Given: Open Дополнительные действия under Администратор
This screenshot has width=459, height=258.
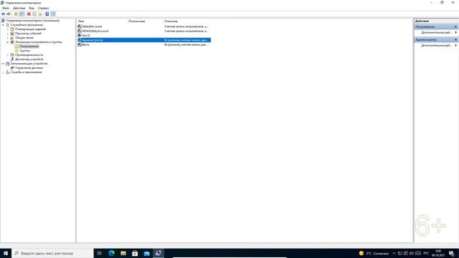Looking at the screenshot, I should 436,45.
